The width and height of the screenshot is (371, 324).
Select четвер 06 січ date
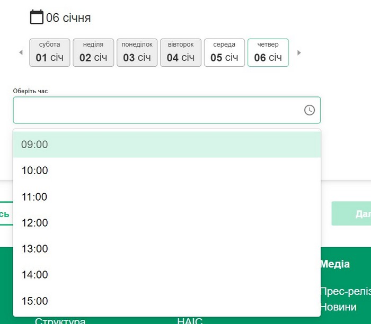tap(268, 52)
